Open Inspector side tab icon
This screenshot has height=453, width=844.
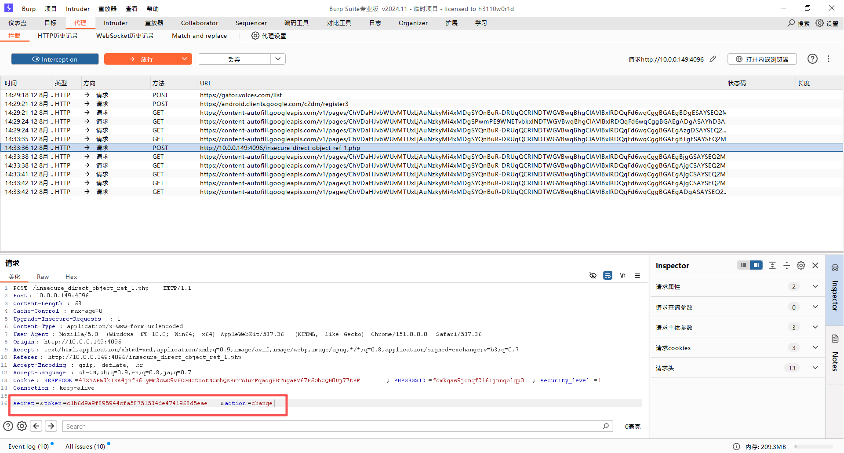(x=835, y=267)
